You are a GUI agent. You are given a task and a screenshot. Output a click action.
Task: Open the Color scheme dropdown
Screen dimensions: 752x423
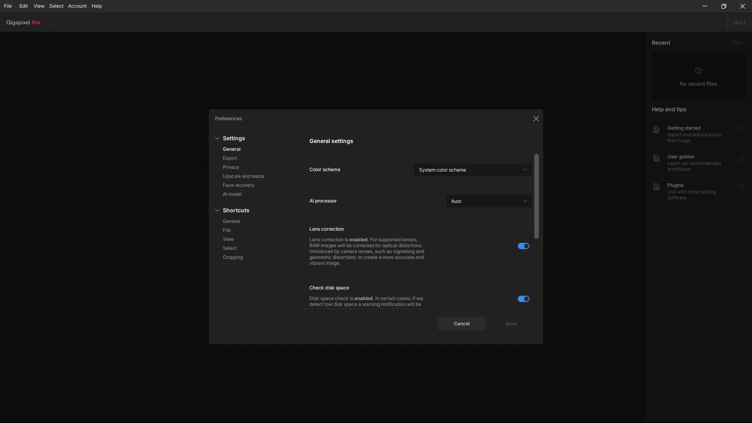point(473,170)
